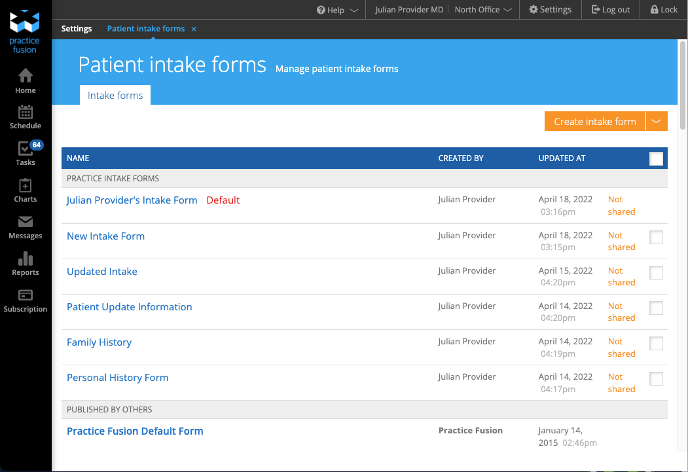Switch to the Settings tab
This screenshot has width=688, height=472.
[x=77, y=29]
